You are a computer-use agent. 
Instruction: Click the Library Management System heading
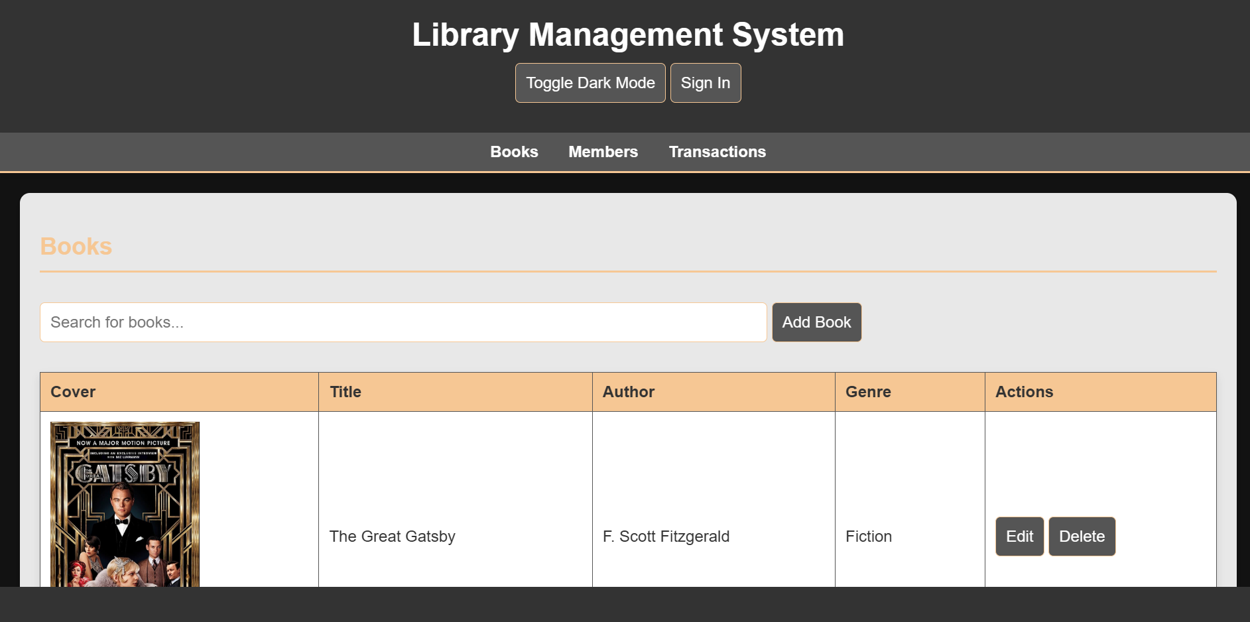627,34
